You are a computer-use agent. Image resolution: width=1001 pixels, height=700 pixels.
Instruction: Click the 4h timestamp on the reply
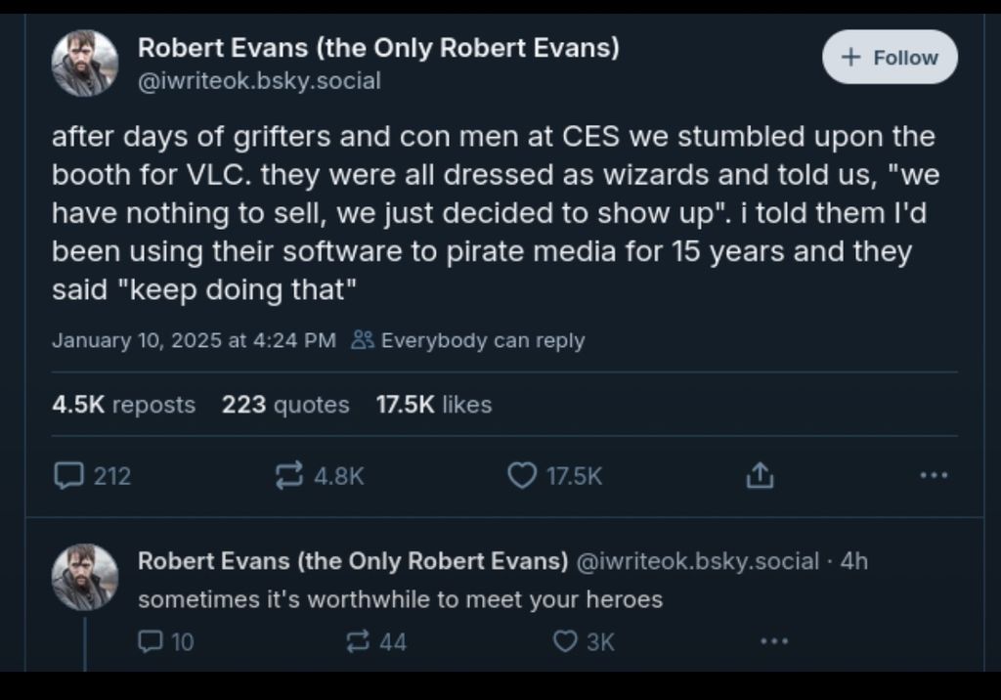(x=853, y=561)
